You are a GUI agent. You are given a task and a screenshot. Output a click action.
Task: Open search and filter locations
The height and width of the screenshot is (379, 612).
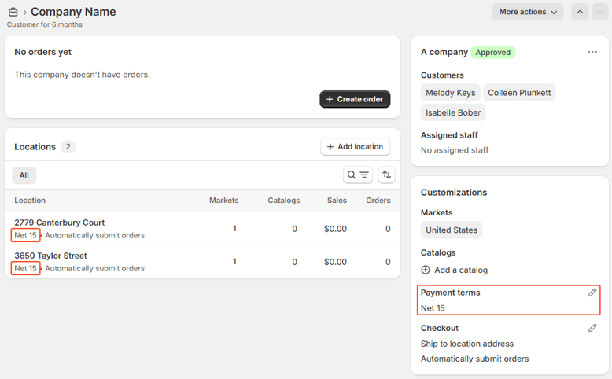[358, 175]
